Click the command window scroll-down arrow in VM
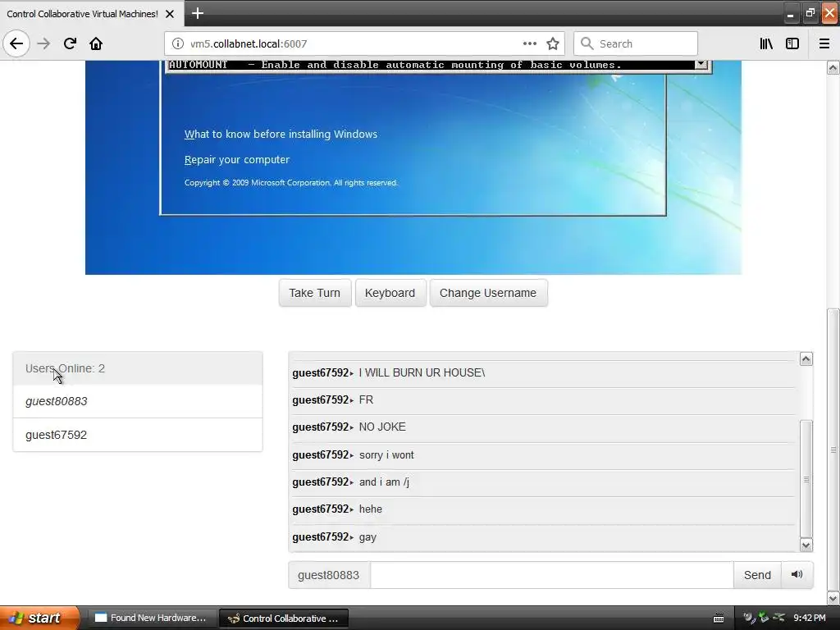Screen dimensions: 840x630 (x=701, y=64)
